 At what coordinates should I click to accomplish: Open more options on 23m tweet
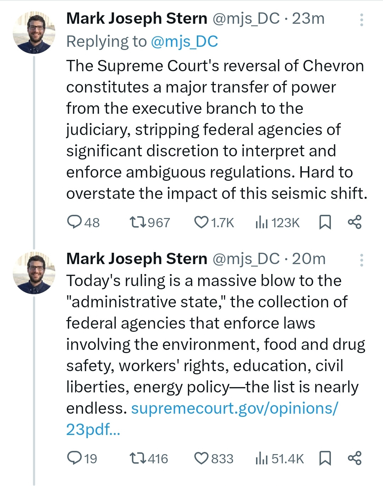pyautogui.click(x=361, y=20)
